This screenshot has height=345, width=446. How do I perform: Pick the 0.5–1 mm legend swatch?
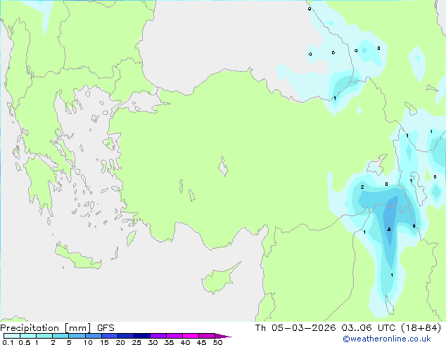click(x=28, y=336)
